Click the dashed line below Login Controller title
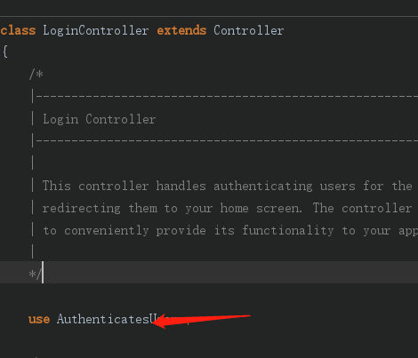The image size is (418, 358). 227,141
